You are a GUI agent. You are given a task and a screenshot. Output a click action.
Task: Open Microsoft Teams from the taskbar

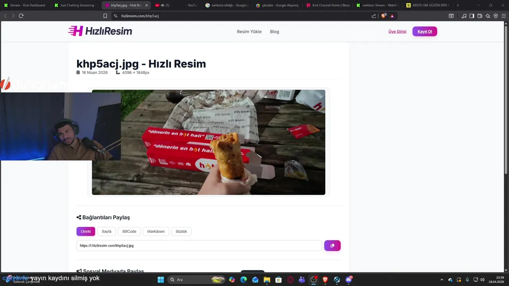pos(302,280)
